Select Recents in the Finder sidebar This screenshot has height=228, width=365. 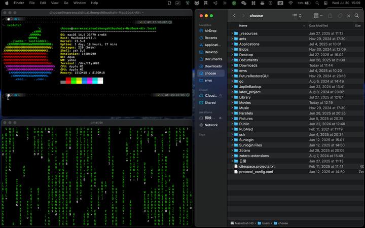click(211, 38)
